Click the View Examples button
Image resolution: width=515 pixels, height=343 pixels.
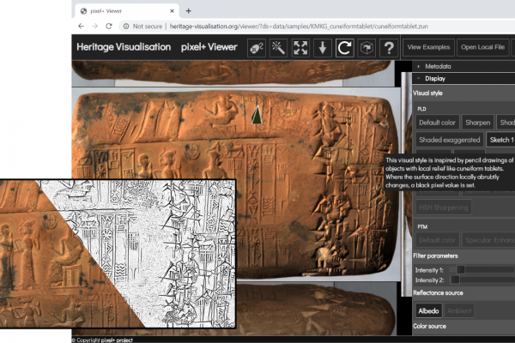[x=428, y=48]
